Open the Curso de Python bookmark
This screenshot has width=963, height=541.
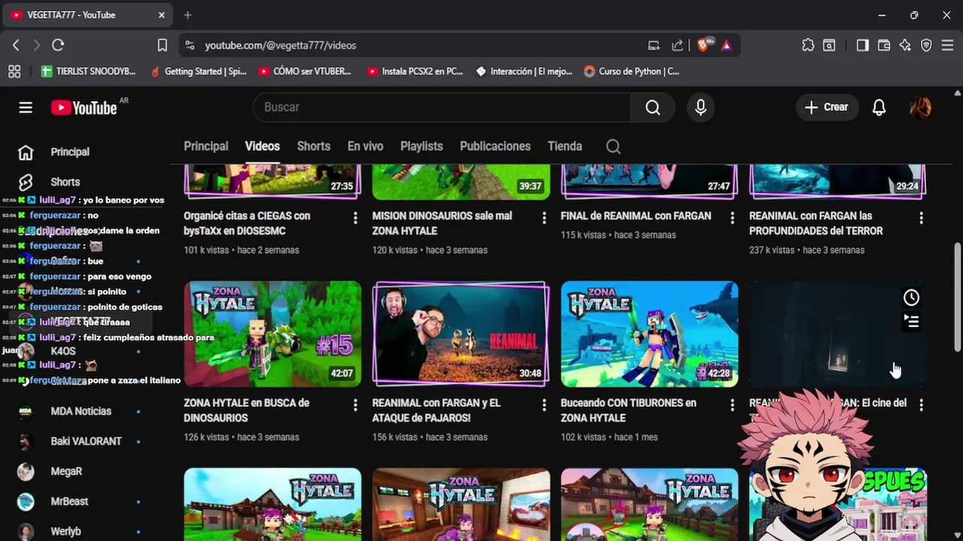(x=631, y=71)
